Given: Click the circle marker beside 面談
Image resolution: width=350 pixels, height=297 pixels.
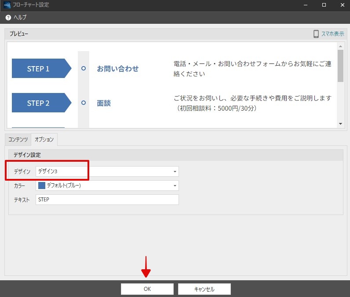Looking at the screenshot, I should point(84,103).
